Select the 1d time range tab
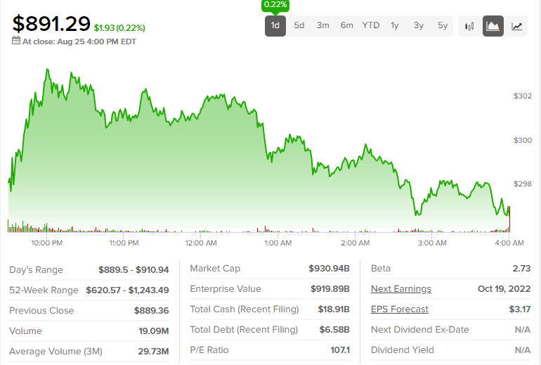This screenshot has height=365, width=541. pos(275,26)
